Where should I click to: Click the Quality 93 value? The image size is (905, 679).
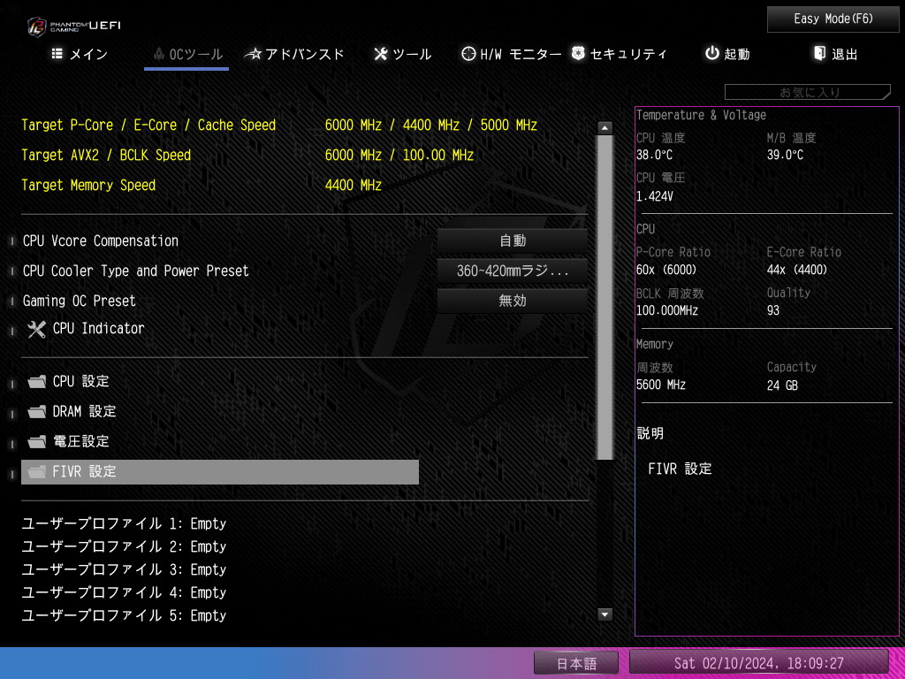coord(772,310)
